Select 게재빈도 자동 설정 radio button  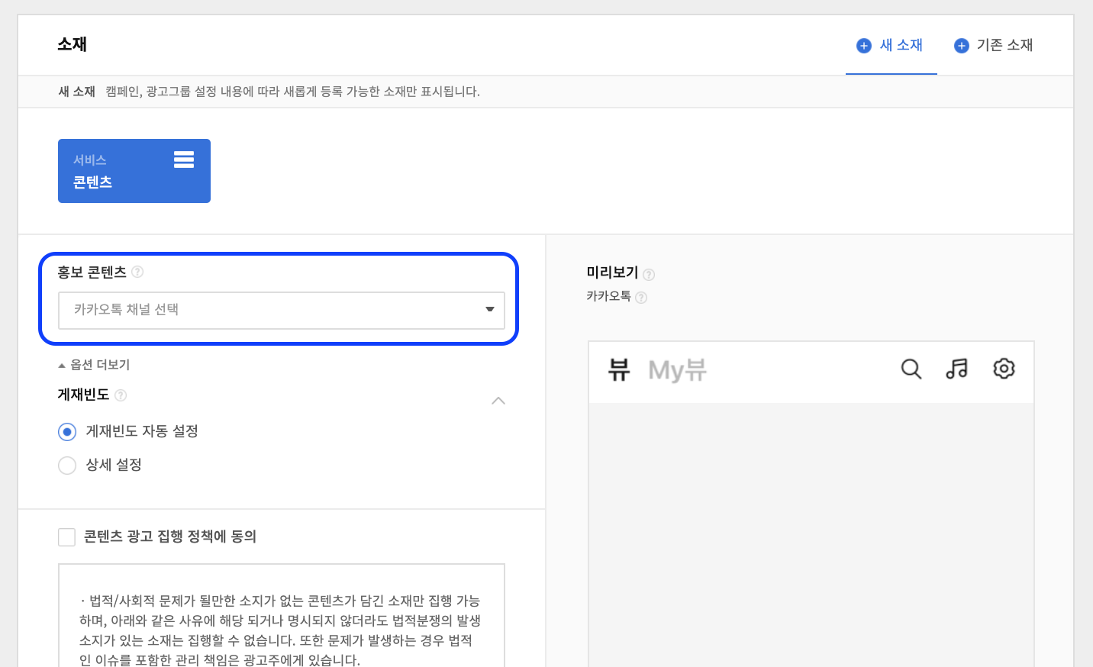tap(67, 432)
